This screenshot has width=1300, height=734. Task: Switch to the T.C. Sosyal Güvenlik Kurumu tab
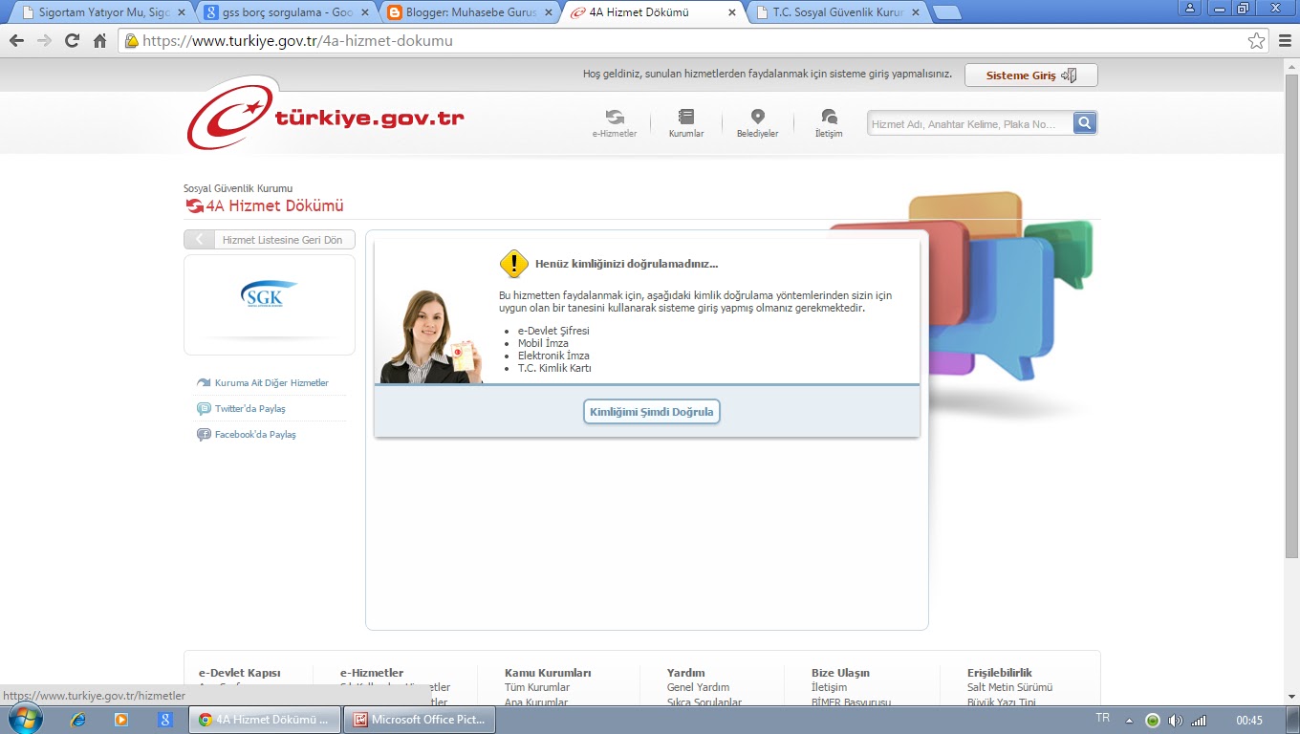click(x=837, y=12)
